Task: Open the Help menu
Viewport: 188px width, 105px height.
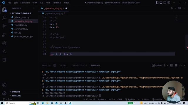Action: 66,3
